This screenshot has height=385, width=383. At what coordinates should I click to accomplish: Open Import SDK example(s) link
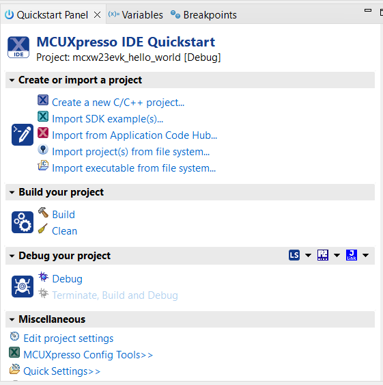pyautogui.click(x=107, y=119)
